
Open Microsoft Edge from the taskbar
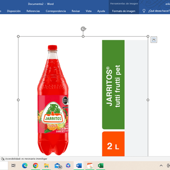(x=25, y=166)
